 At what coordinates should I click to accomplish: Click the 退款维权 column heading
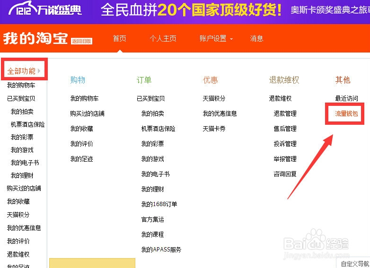284,80
